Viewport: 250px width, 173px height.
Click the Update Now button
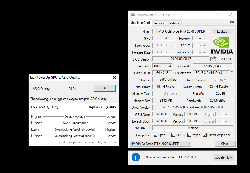223,157
